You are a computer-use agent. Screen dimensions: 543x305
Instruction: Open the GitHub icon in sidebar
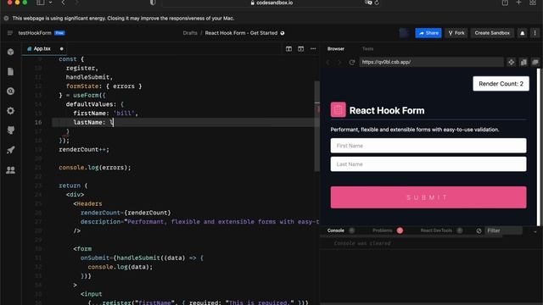pyautogui.click(x=11, y=130)
